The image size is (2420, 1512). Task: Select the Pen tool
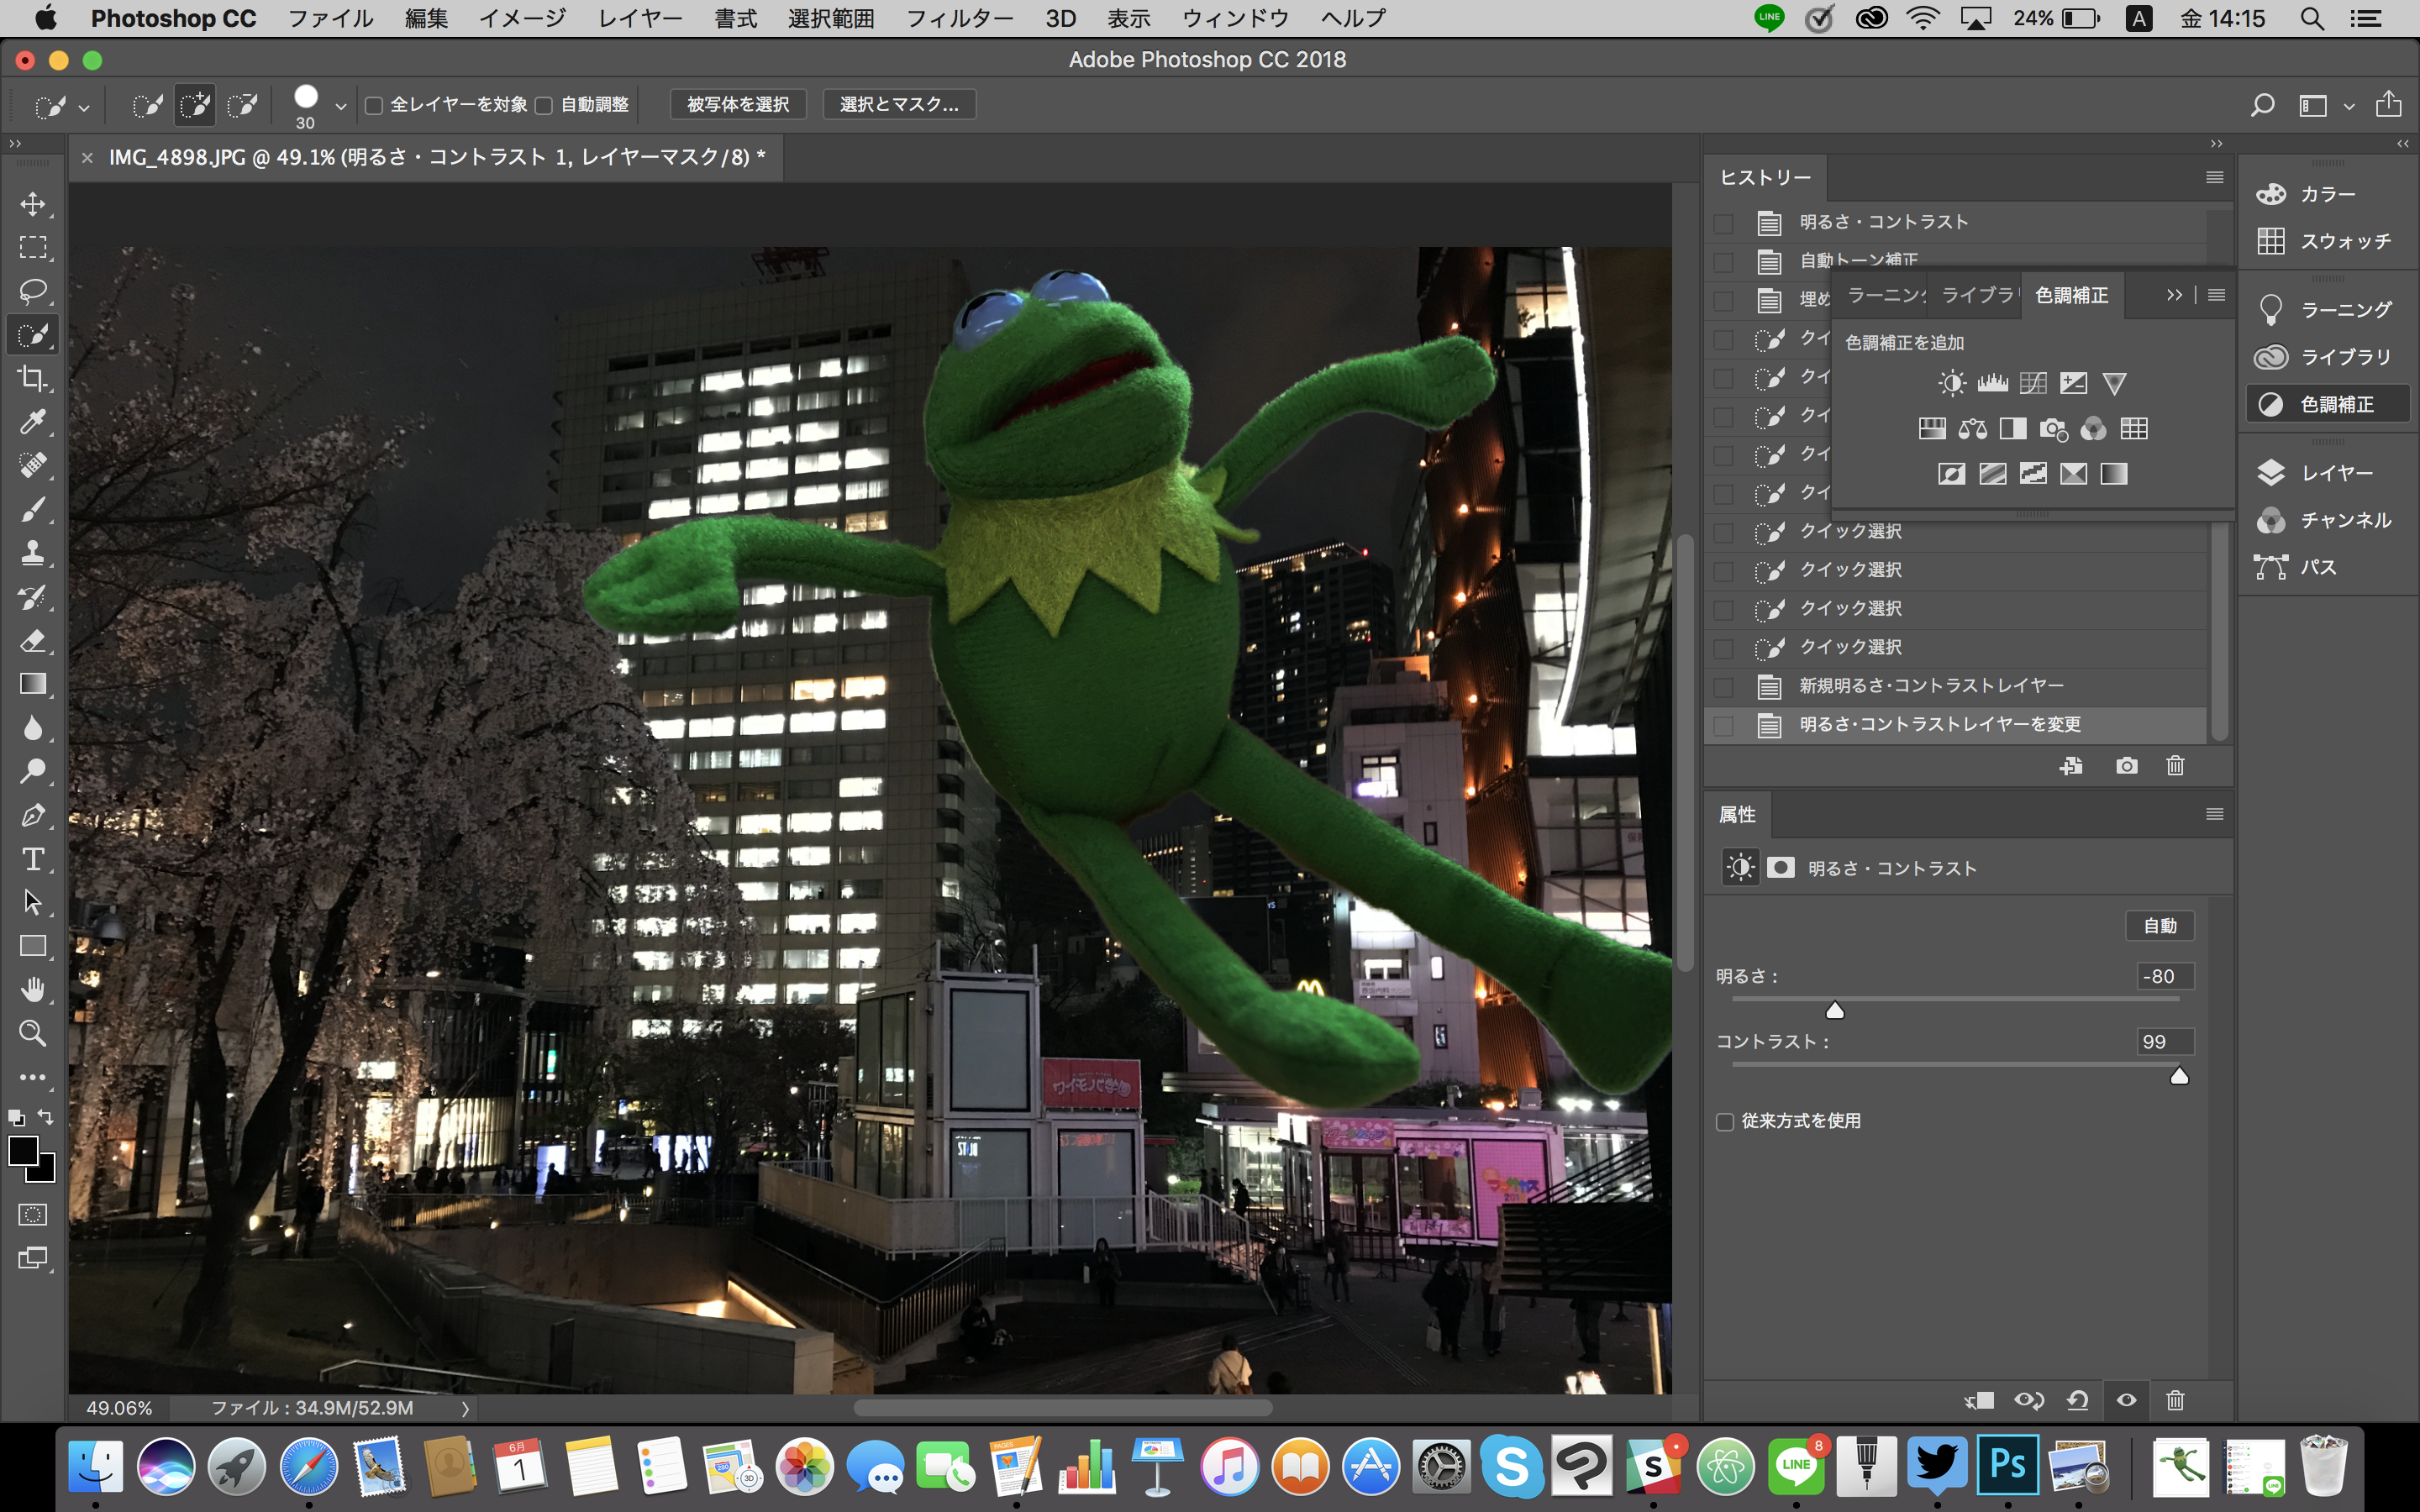tap(33, 815)
